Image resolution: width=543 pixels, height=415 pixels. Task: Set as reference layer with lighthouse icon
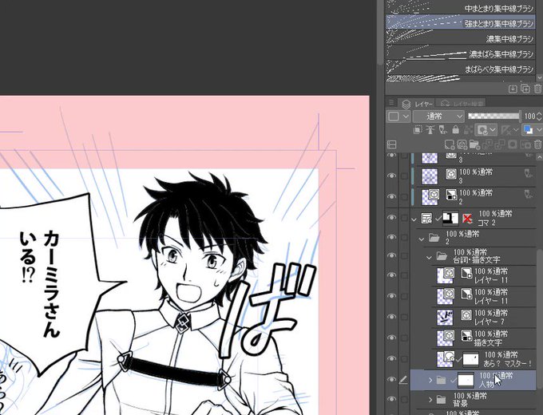[x=430, y=130]
